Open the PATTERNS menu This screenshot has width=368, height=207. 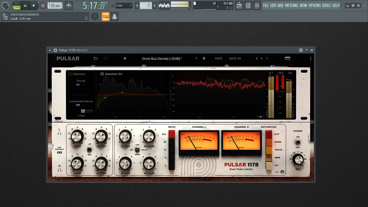[291, 5]
